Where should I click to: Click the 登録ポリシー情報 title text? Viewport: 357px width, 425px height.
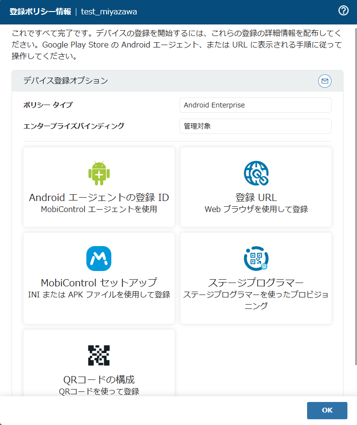[x=40, y=12]
